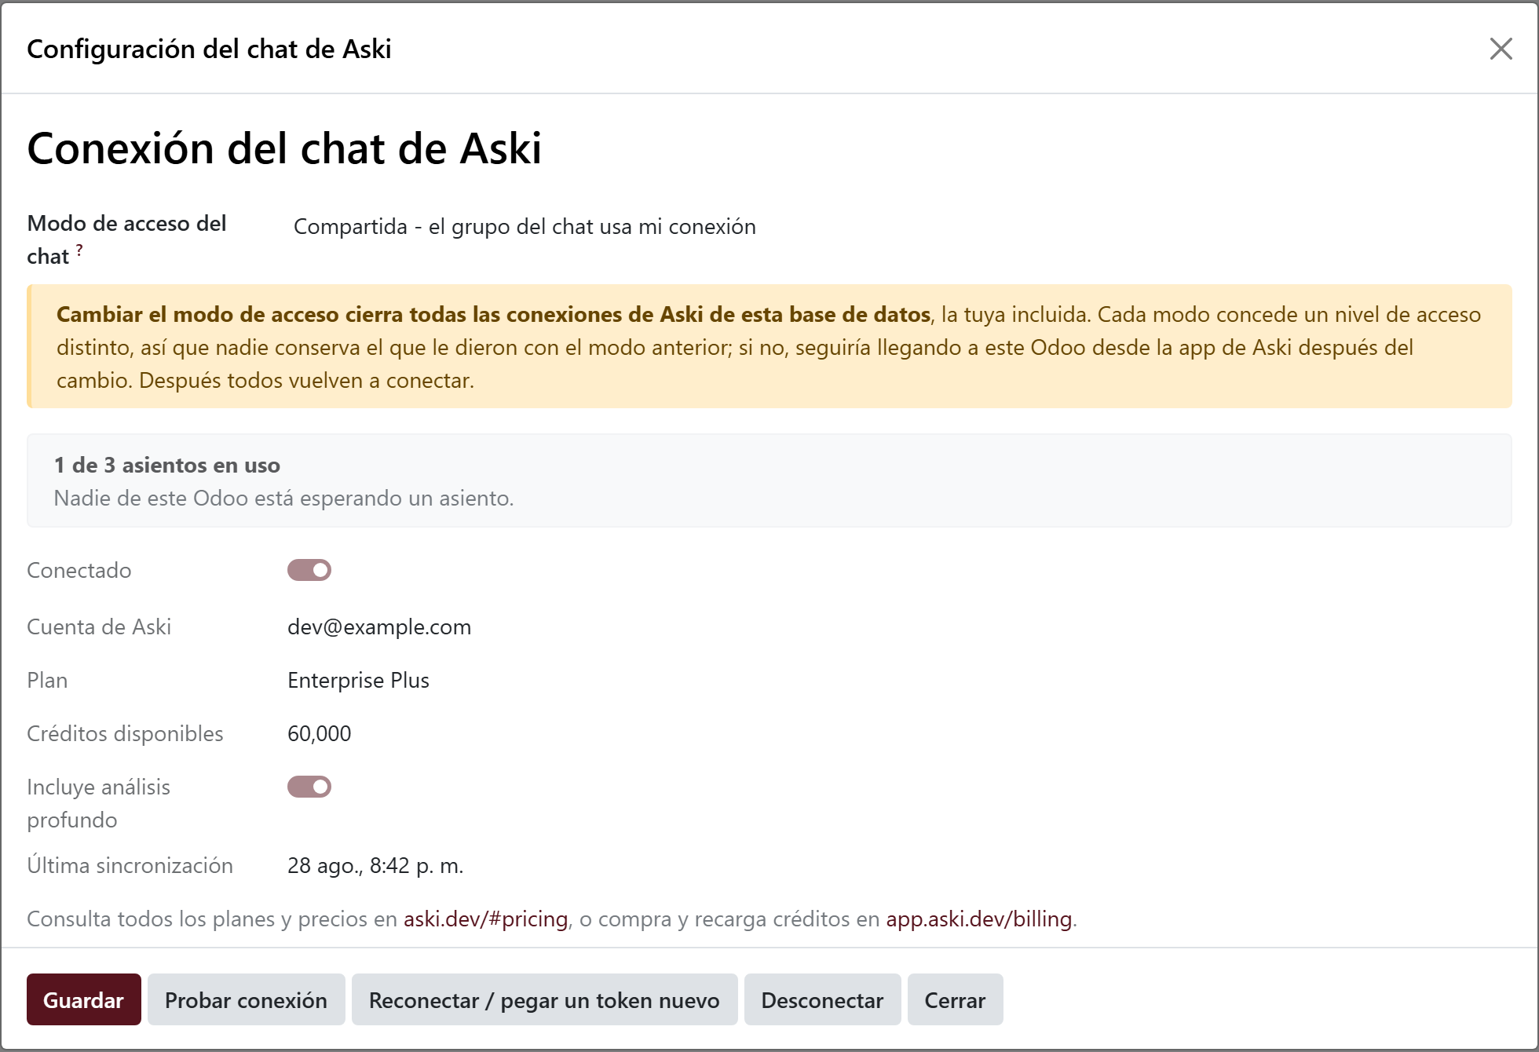Toggle the Incluye análisis profundo switch

(309, 787)
